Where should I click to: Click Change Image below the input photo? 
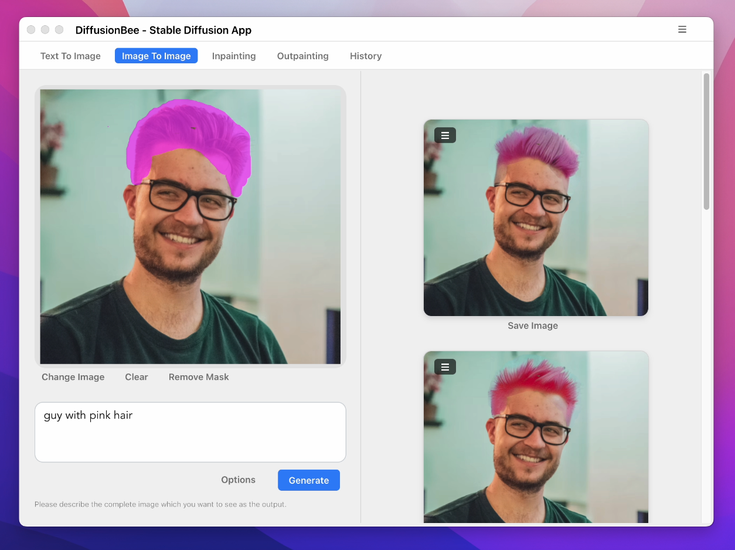73,377
